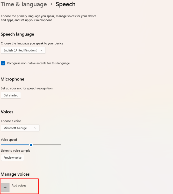Click the breadcrumb chevron separator before Speech

coord(51,4)
